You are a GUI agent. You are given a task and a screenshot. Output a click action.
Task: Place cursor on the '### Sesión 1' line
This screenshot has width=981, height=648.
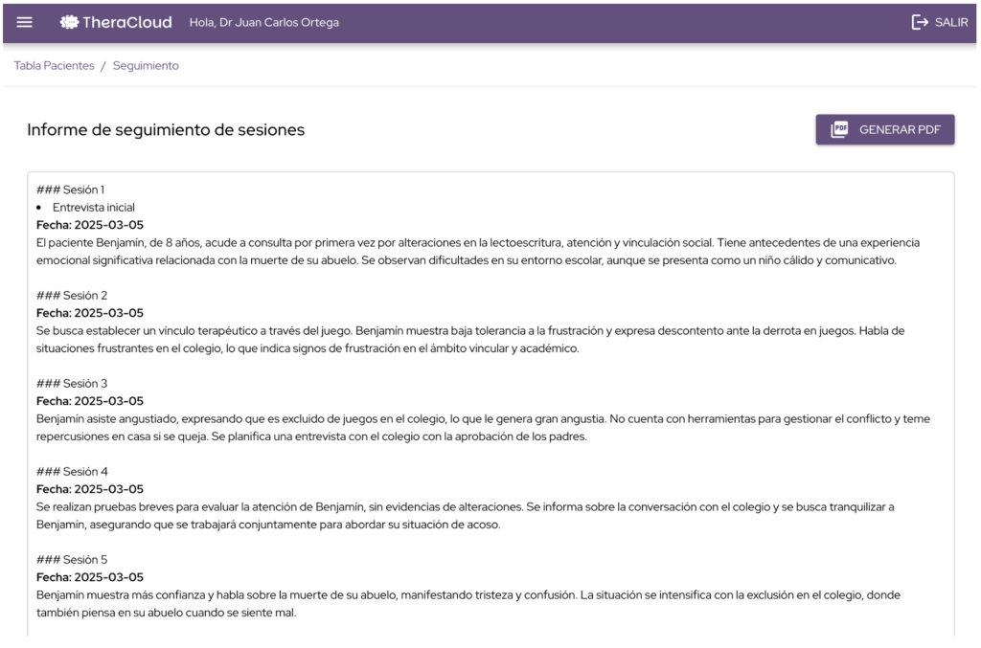click(71, 190)
